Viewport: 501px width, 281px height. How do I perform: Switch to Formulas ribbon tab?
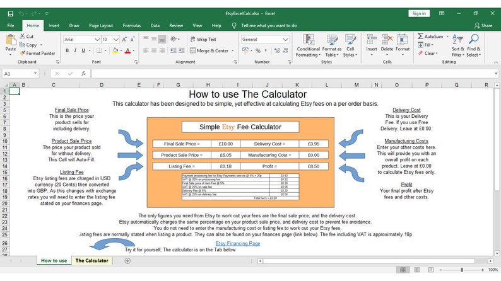(x=132, y=25)
